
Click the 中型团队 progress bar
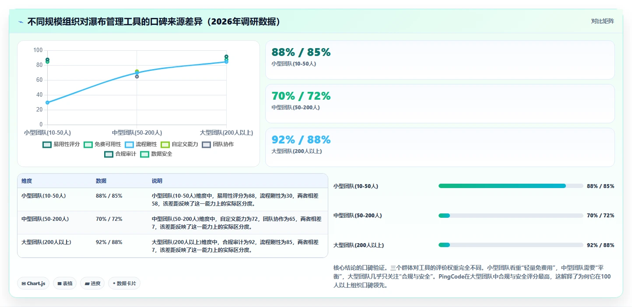click(x=511, y=215)
